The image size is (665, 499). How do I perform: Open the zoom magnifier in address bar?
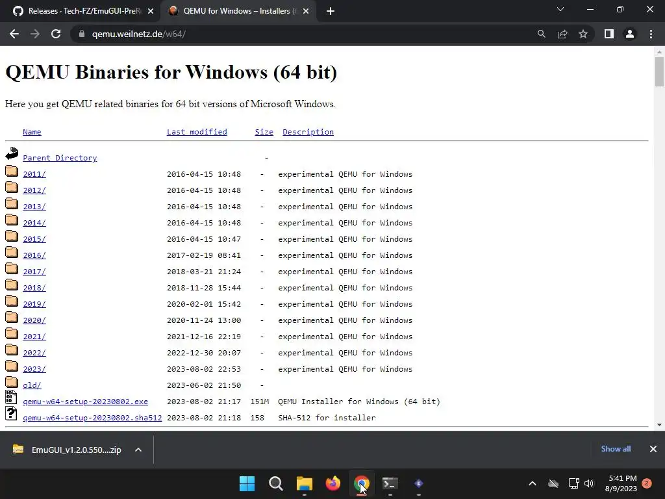[541, 34]
